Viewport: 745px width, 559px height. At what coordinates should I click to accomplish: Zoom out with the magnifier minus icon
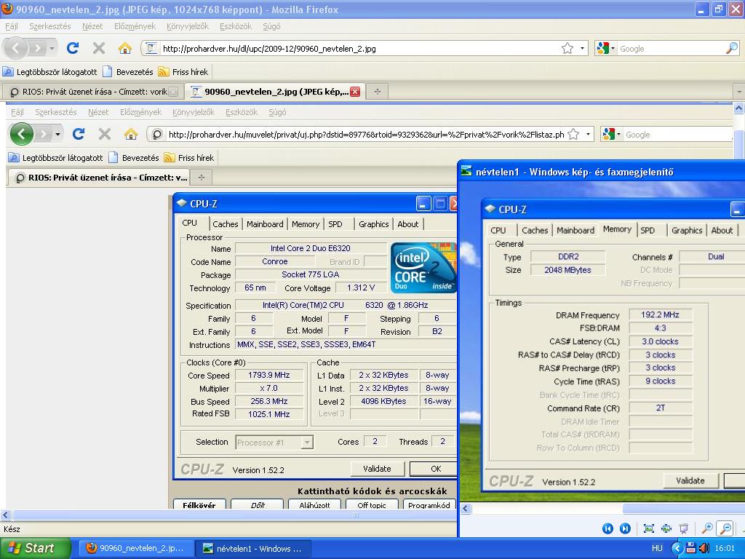click(x=725, y=528)
